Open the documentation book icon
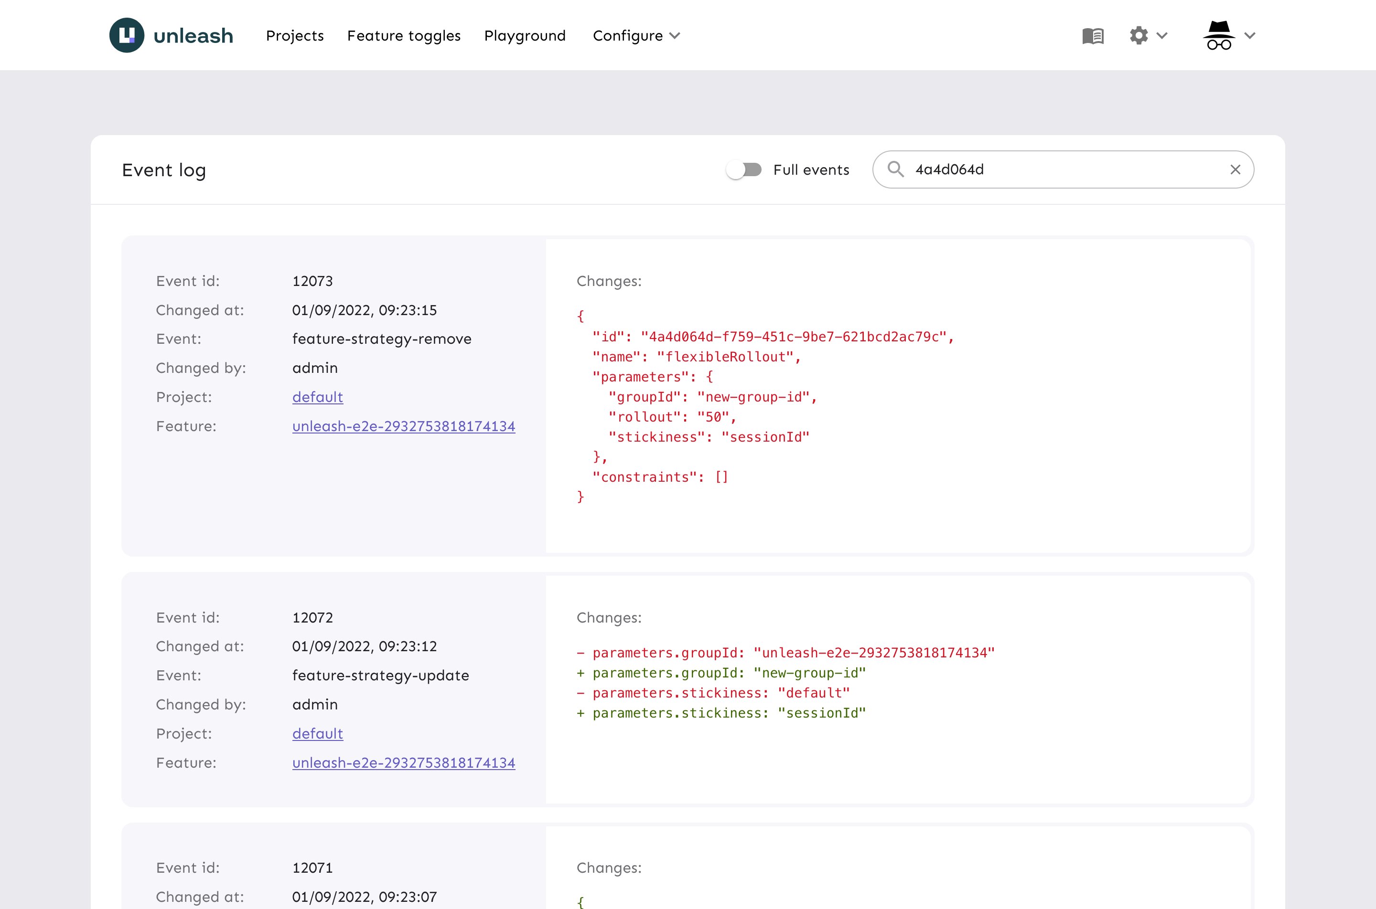 pos(1093,36)
